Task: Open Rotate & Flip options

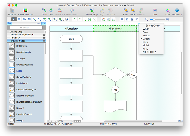Action: 92,12
